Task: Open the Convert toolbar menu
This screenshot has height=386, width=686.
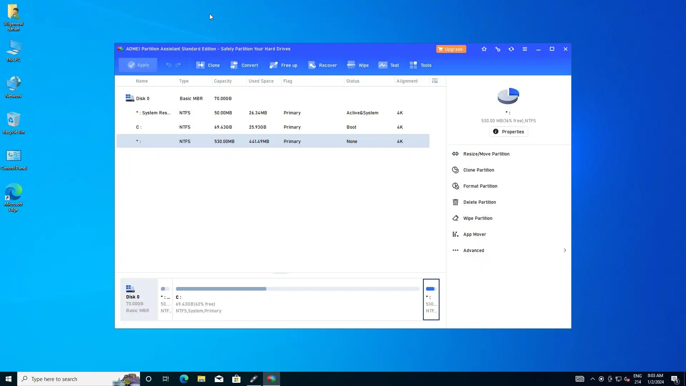Action: 244,65
